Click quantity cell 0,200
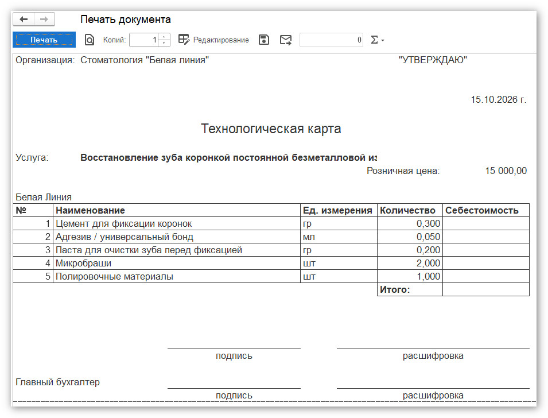Image resolution: width=548 pixels, height=418 pixels. point(410,250)
